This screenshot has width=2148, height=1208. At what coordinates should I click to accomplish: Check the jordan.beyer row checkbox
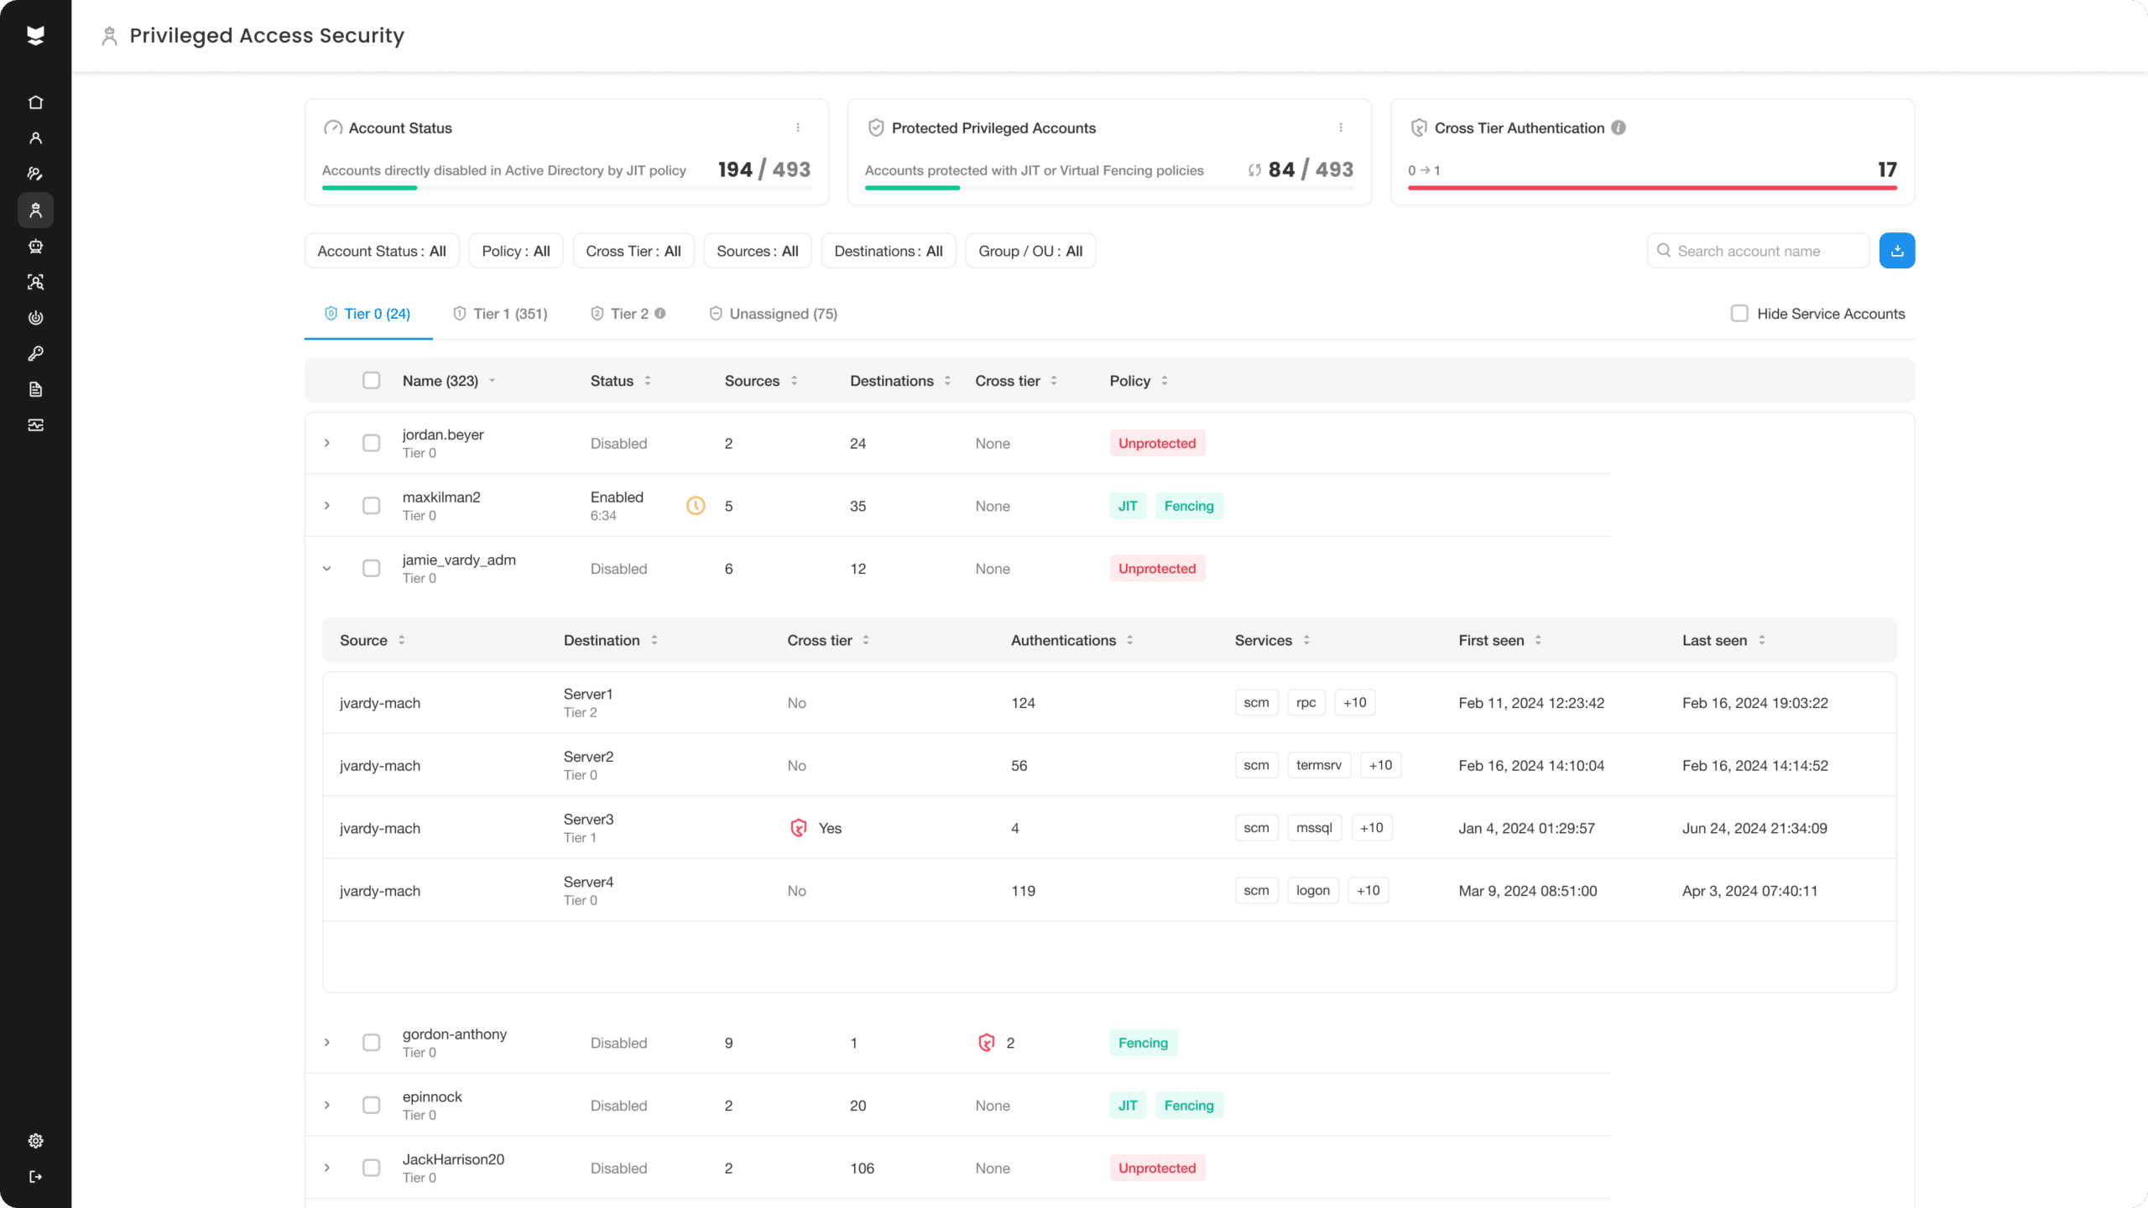[x=371, y=443]
